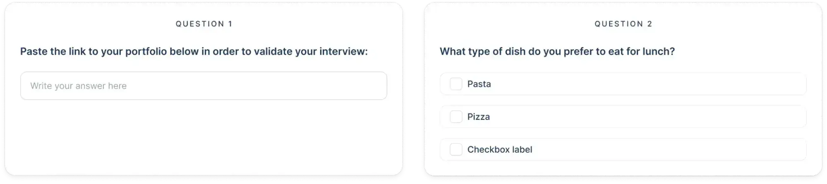Click the 'Write your answer here' placeholder text
This screenshot has width=827, height=184.
(78, 86)
